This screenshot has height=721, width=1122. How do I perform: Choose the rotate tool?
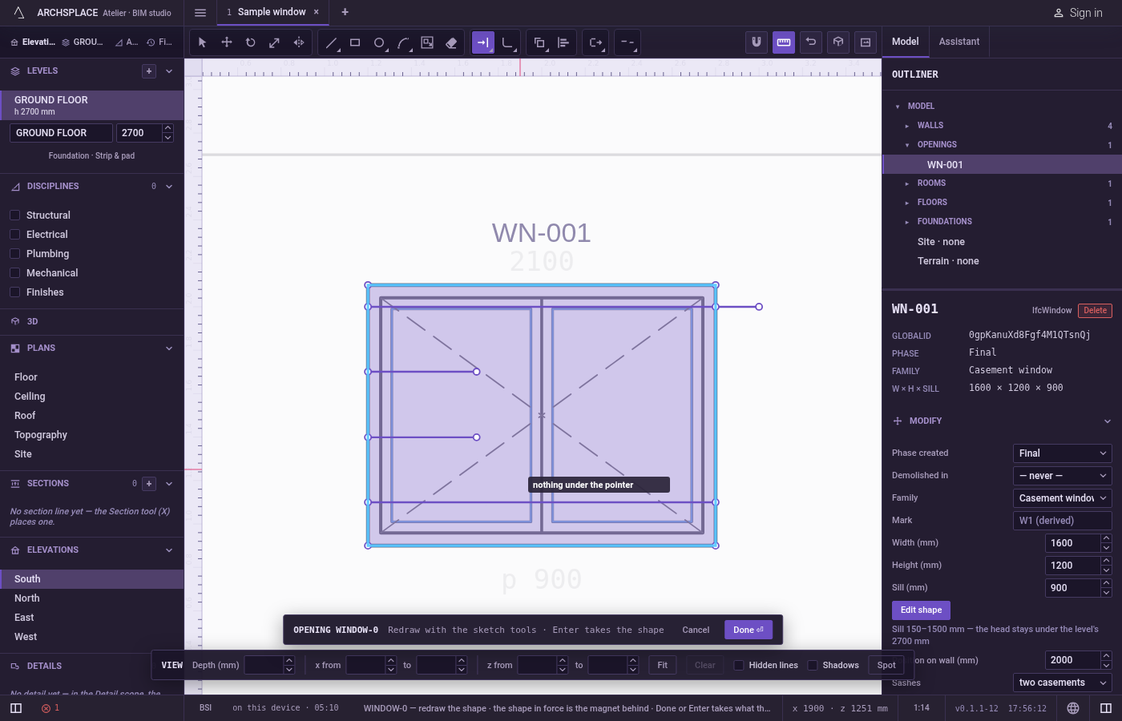tap(251, 42)
